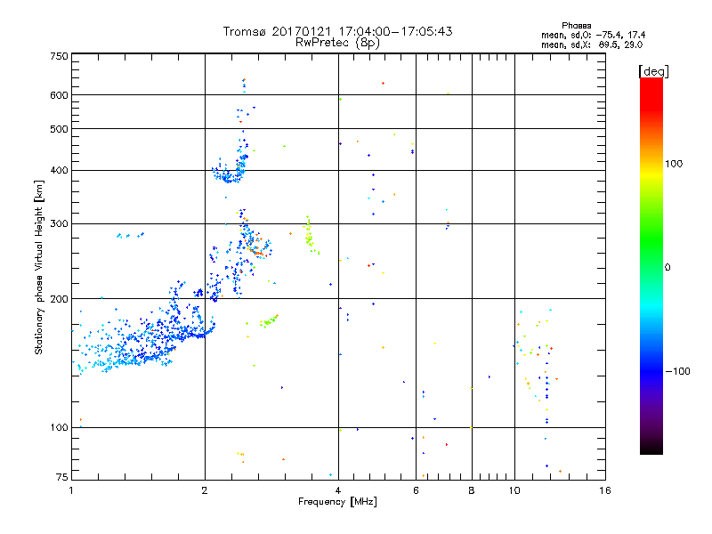The height and width of the screenshot is (534, 712).
Task: Click x-axis tick label '10'
Action: tap(514, 490)
